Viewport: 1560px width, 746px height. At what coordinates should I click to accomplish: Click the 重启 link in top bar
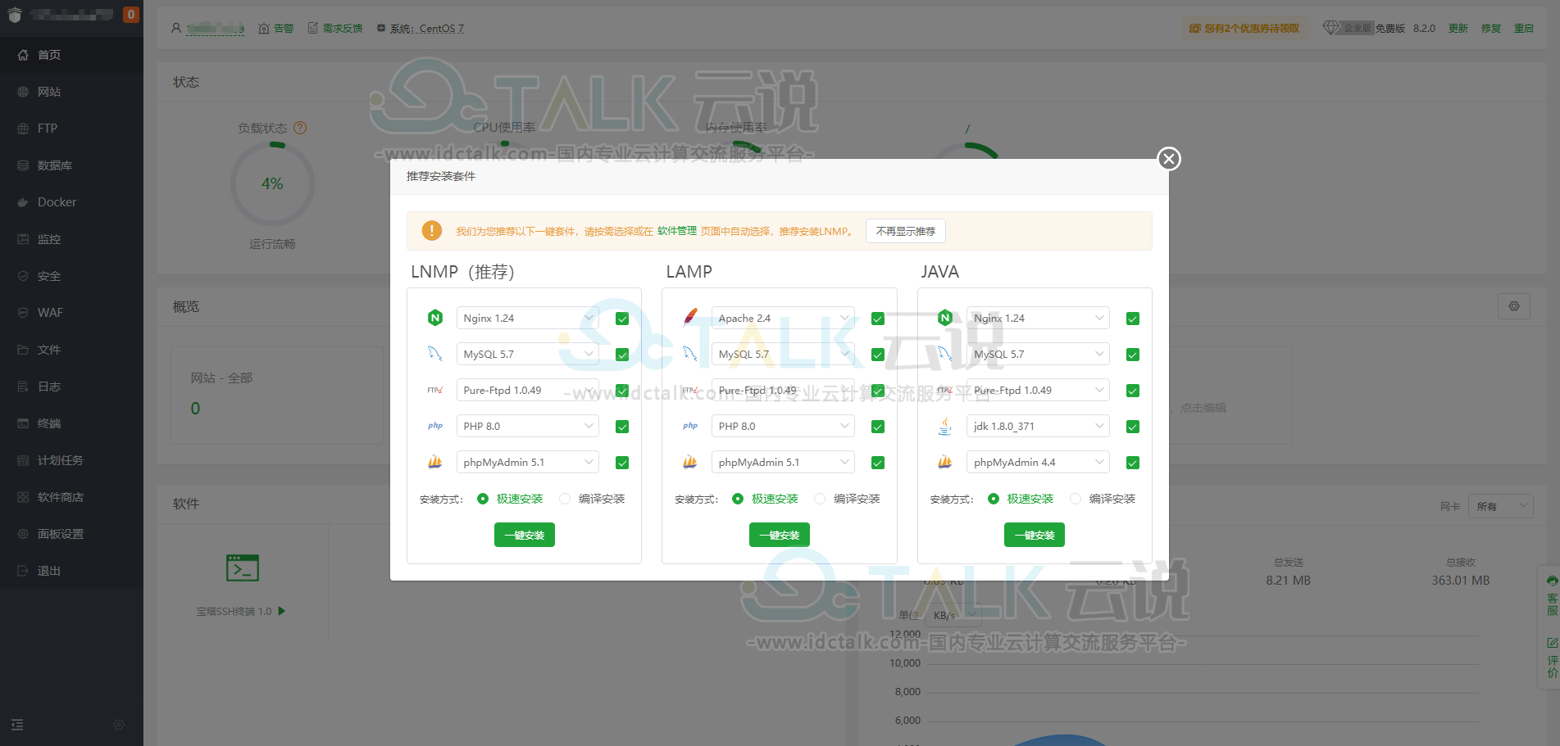click(x=1524, y=28)
